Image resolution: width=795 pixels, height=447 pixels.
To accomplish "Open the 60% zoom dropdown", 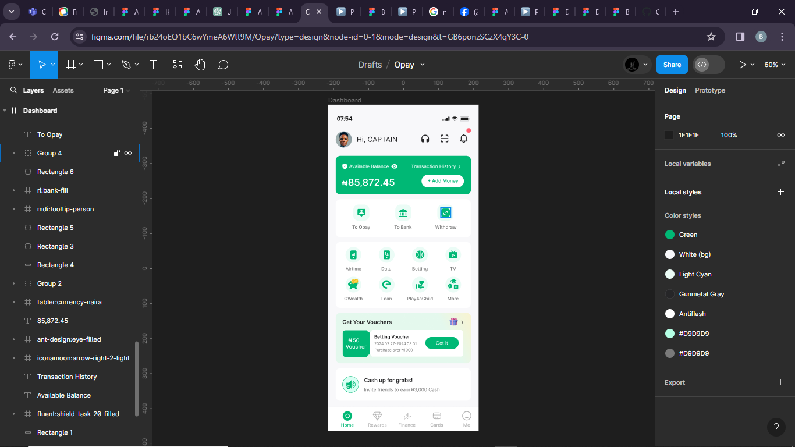I will coord(775,65).
